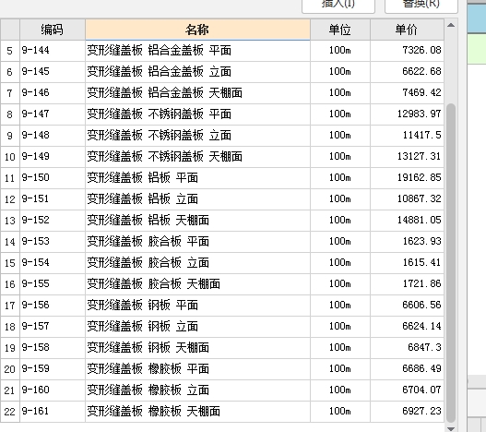
Task: Click 变形缝盖板 钢板 天棚面 name cell
Action: click(x=197, y=348)
